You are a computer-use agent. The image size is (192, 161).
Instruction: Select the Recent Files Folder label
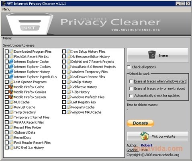click(27, 128)
